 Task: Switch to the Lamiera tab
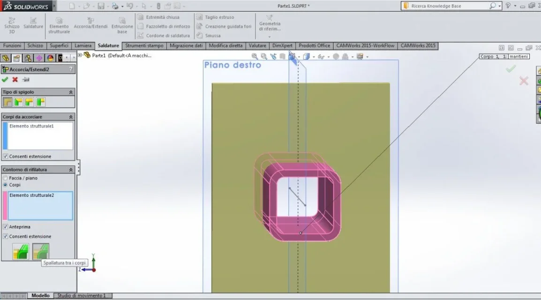(83, 46)
